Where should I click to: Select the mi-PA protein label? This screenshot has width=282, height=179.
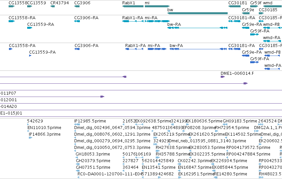154,46
